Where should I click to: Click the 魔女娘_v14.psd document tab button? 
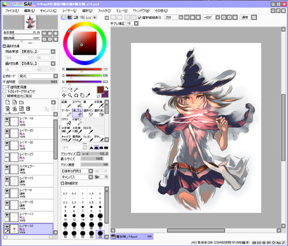132,237
